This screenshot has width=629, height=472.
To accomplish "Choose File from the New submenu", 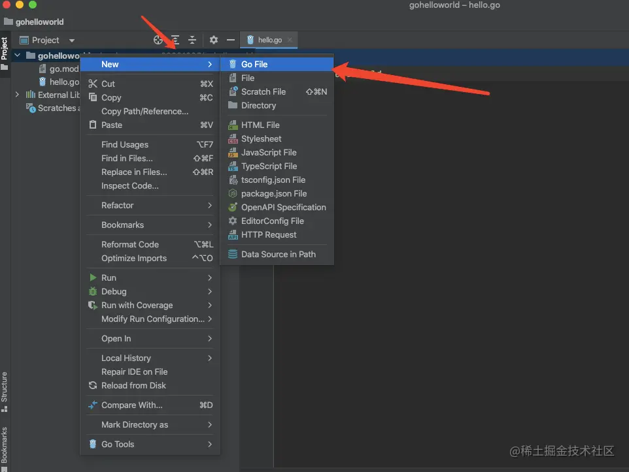I will point(277,78).
